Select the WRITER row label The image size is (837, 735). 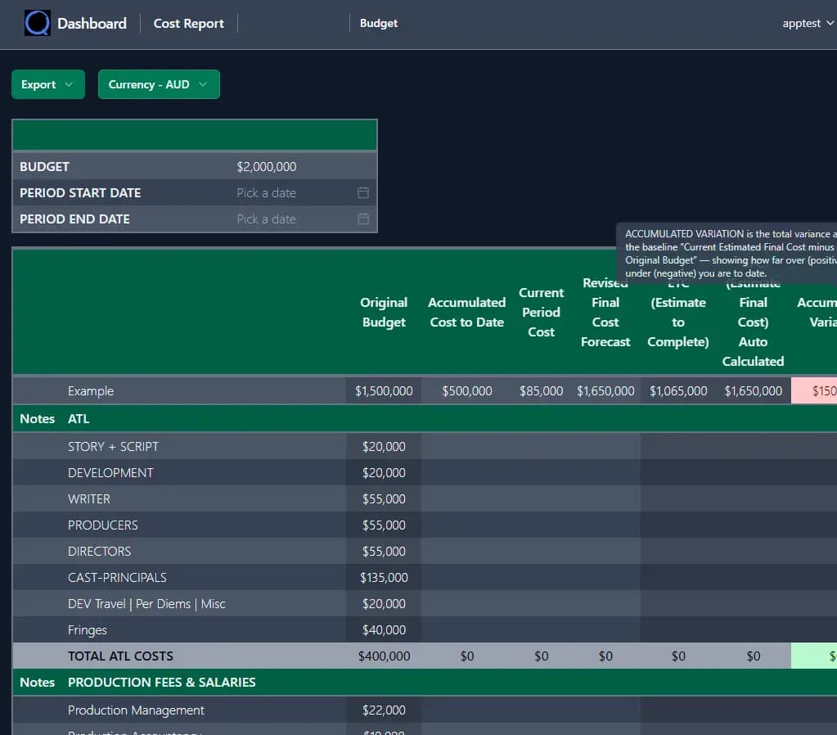(88, 499)
